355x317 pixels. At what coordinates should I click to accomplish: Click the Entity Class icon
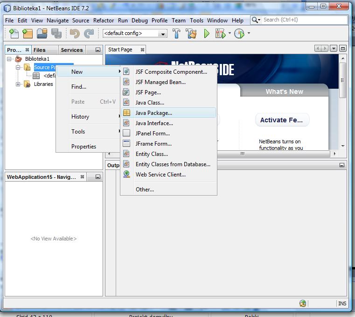click(126, 154)
